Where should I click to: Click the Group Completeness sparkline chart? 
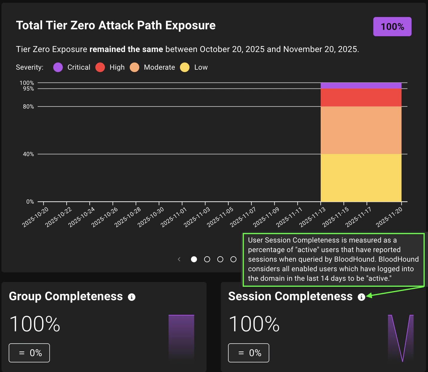click(x=181, y=338)
